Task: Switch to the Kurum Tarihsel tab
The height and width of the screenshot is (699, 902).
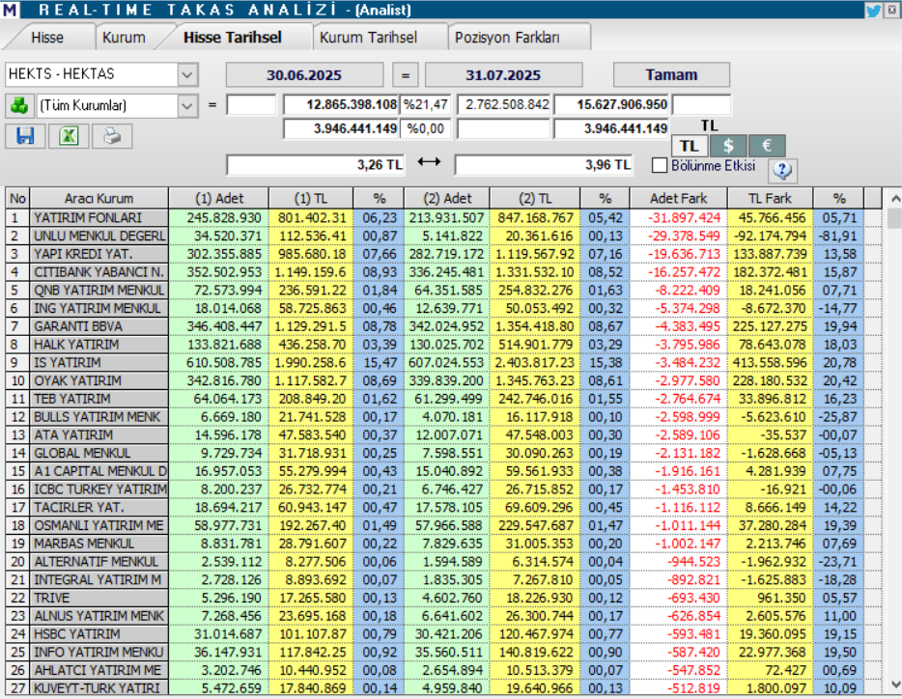Action: [x=372, y=37]
